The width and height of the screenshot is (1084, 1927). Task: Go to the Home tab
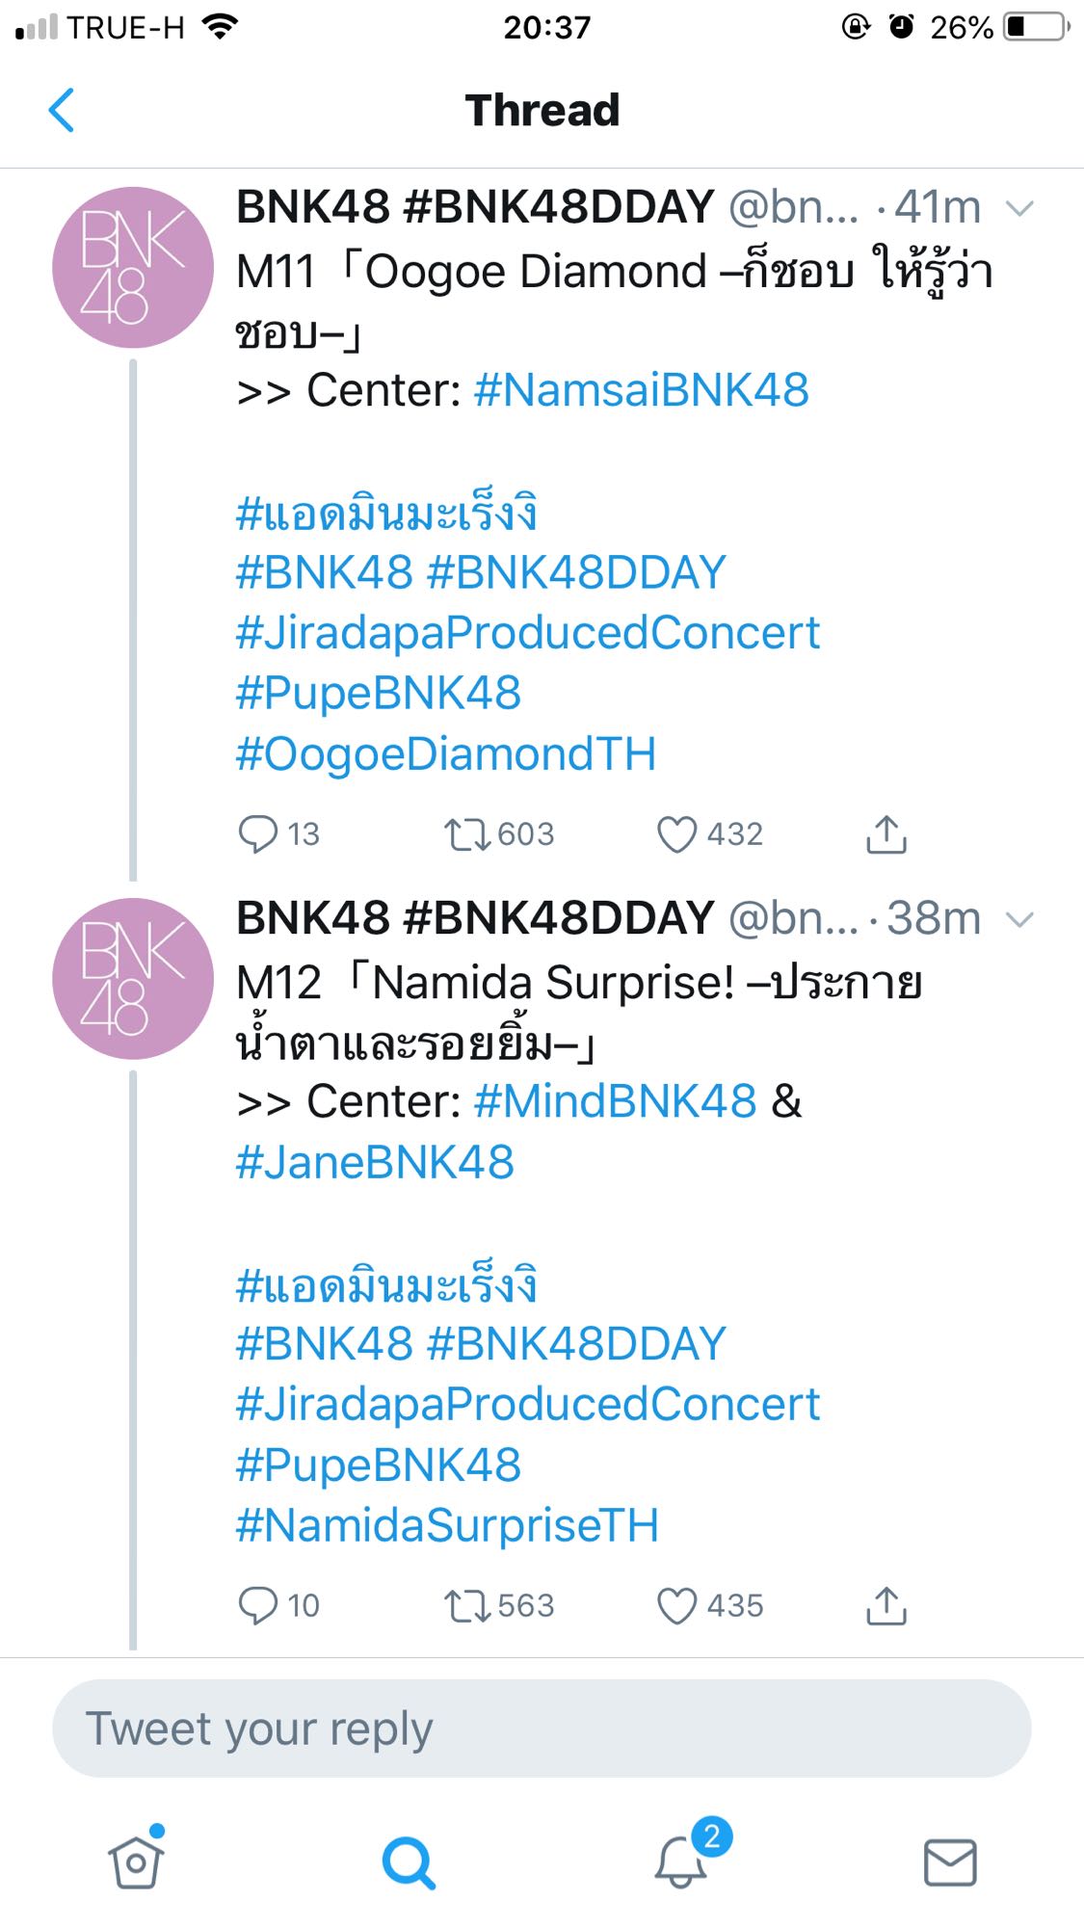pos(136,1861)
